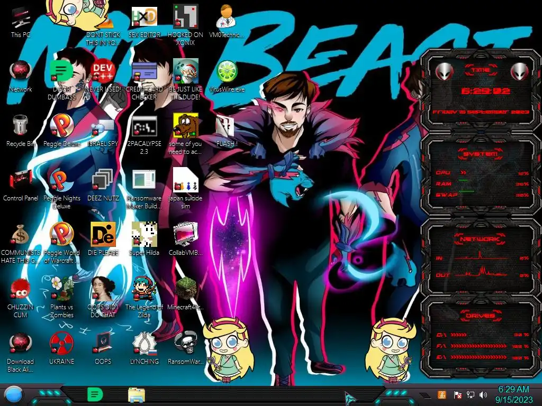This screenshot has width=542, height=406.
Task: Click the network IN graph row
Action: (x=483, y=256)
